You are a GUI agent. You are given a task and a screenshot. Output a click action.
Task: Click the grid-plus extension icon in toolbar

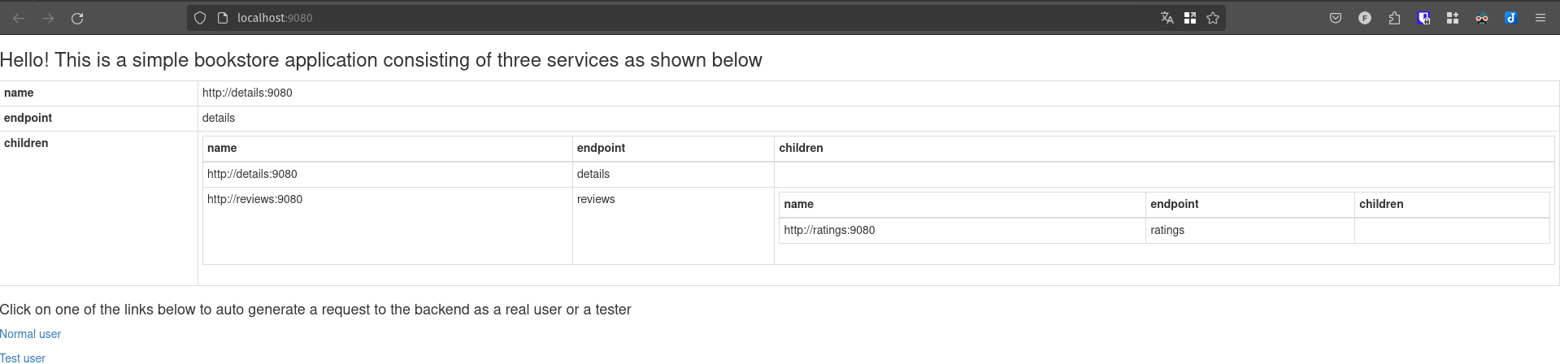tap(1453, 18)
